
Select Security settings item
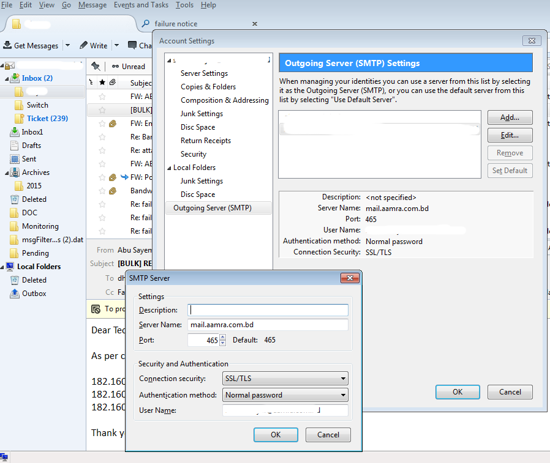tap(194, 154)
